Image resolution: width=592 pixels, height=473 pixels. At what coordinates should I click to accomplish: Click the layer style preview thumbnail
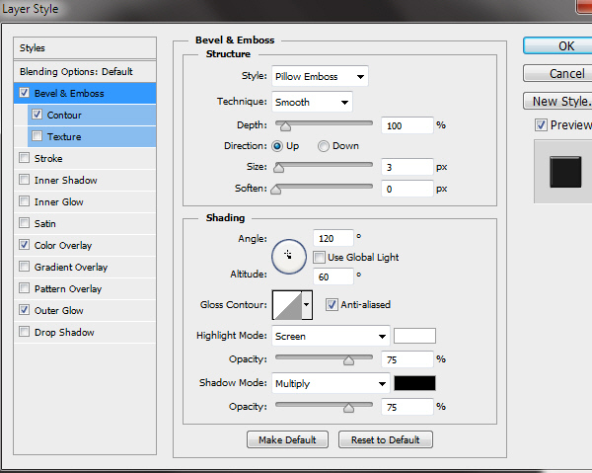564,172
